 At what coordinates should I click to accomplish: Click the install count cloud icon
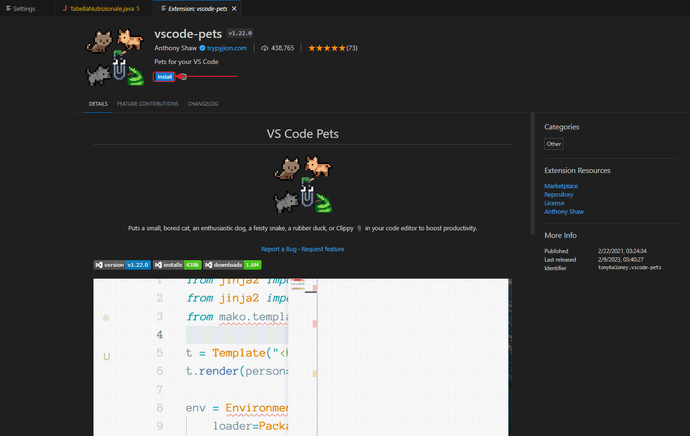click(x=265, y=48)
